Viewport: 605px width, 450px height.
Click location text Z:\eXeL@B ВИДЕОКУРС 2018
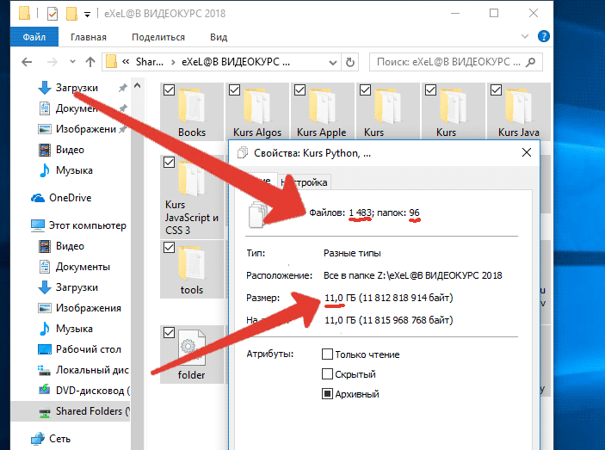tap(440, 275)
